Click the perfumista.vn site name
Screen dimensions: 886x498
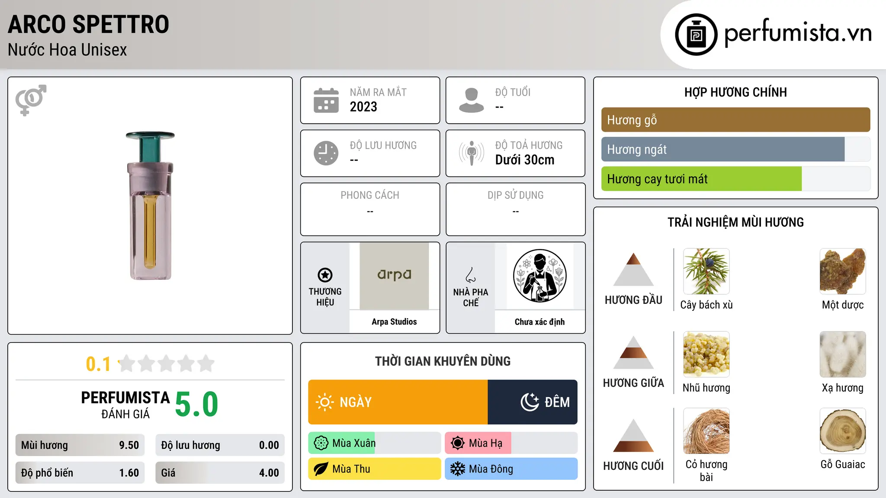tap(798, 33)
